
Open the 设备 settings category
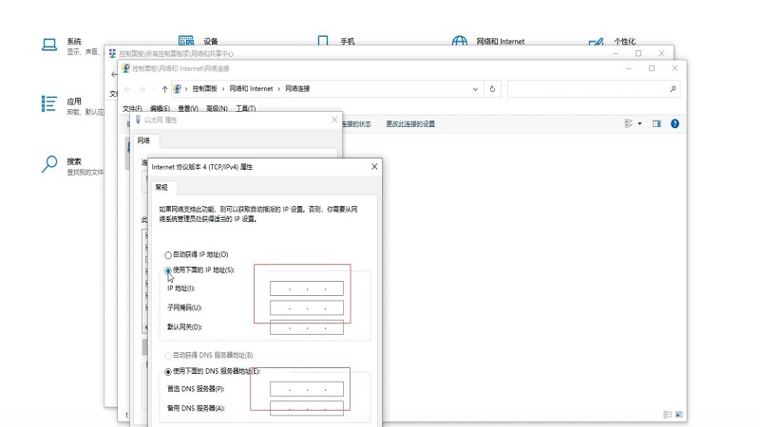tap(199, 41)
